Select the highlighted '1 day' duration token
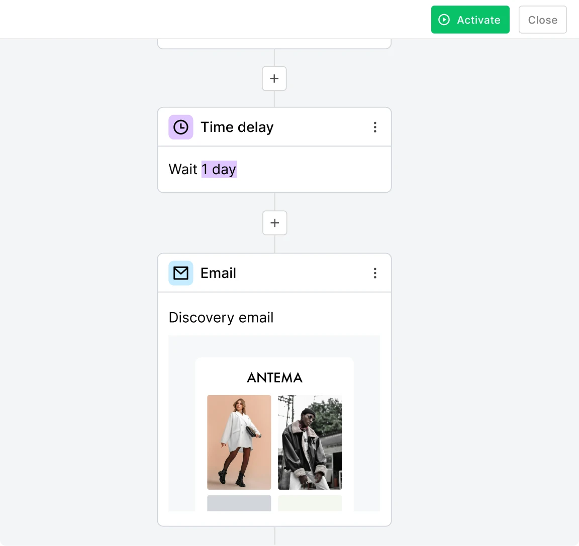 [219, 169]
